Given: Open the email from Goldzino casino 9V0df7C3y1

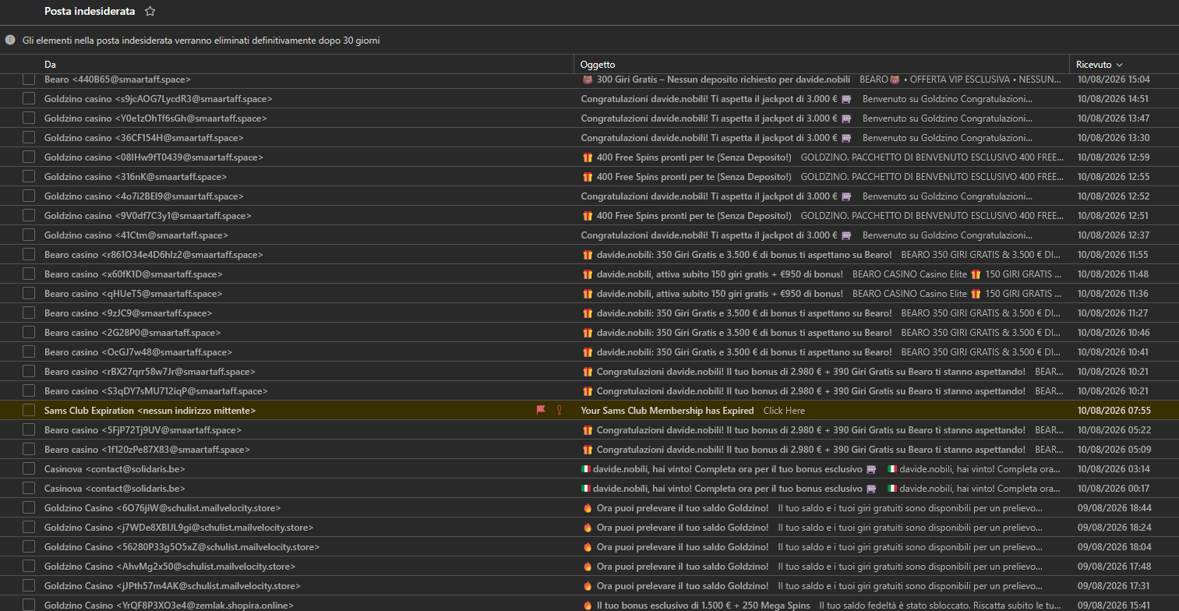Looking at the screenshot, I should tap(589, 216).
